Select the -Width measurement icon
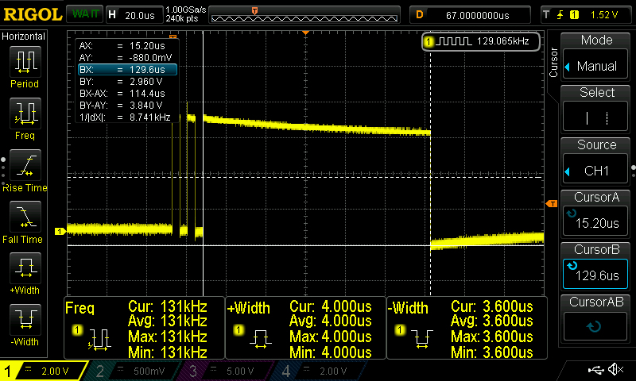The height and width of the screenshot is (381, 636). pos(24,319)
